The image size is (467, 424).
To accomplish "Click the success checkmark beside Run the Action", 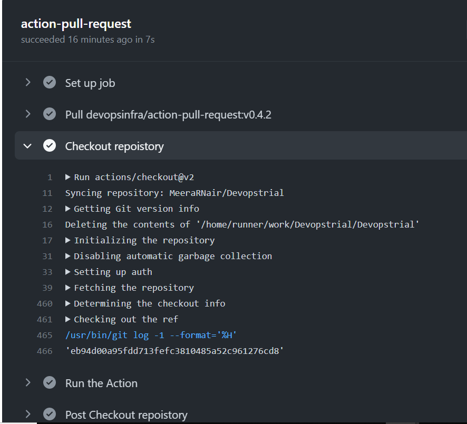I will pyautogui.click(x=50, y=383).
